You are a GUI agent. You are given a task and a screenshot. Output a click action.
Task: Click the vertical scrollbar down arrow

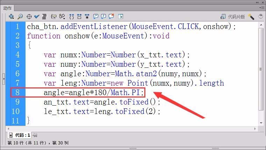pyautogui.click(x=261, y=123)
